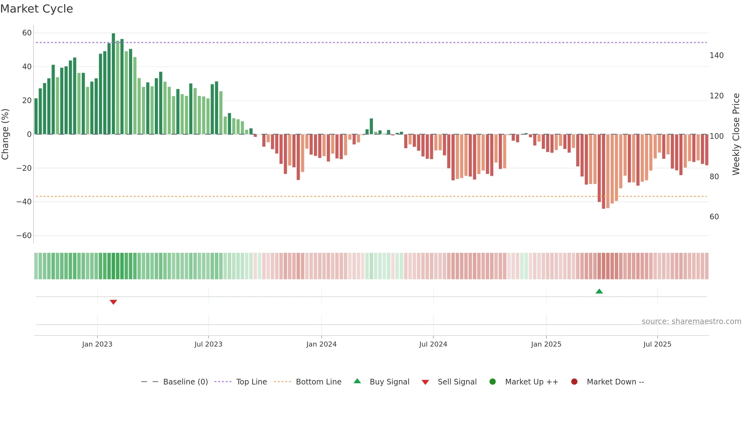Click the 'Jan 2024' x-axis label
This screenshot has width=752, height=423.
pos(321,344)
